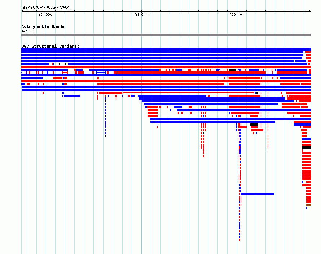This screenshot has height=254, width=321.
Task: Click the 4q13.1 band label
Action: pyautogui.click(x=28, y=31)
